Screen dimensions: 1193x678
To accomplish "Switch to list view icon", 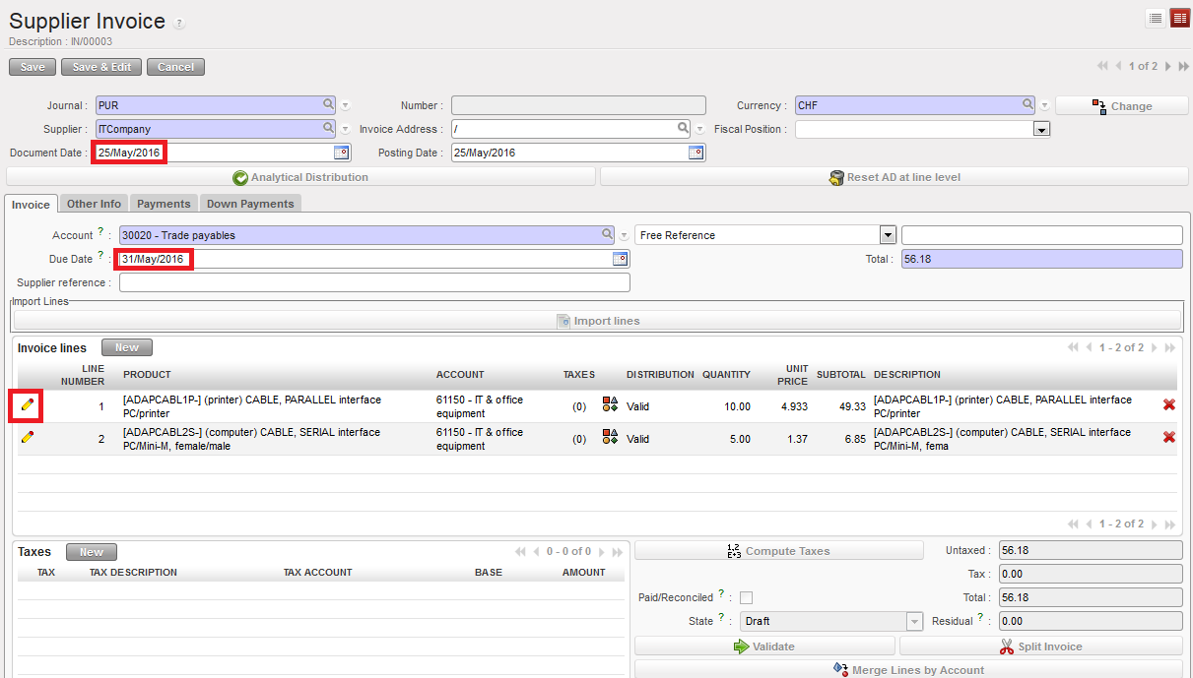I will pyautogui.click(x=1156, y=19).
